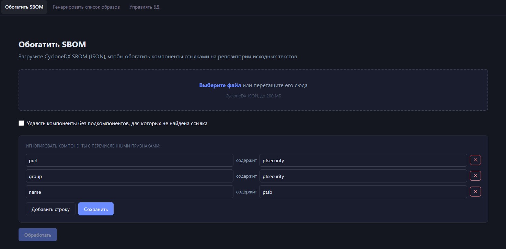Switch to the Обогатить SBOM tab
The image size is (506, 249).
coord(24,7)
